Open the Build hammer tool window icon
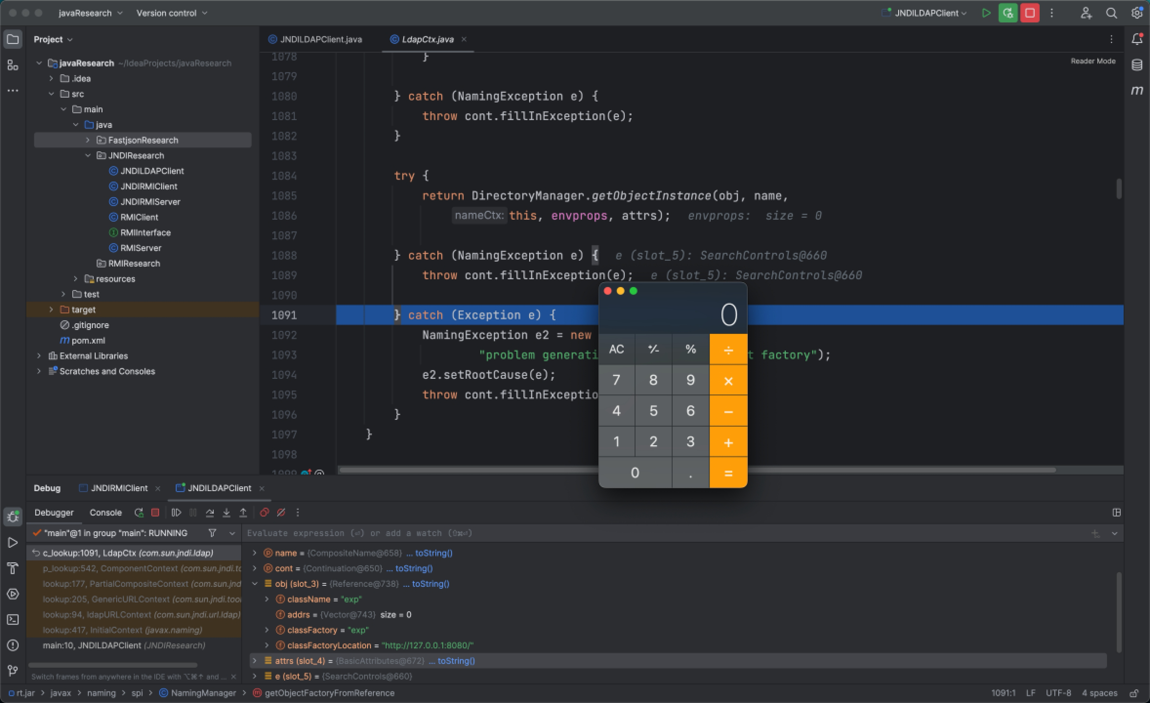1150x703 pixels. pos(13,568)
